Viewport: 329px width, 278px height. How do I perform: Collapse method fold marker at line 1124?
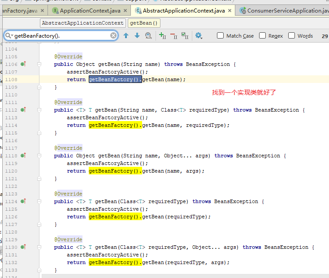(39, 202)
